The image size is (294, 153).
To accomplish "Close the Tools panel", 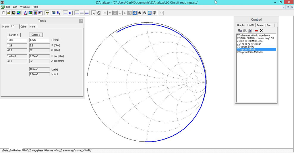I will click(81, 21).
